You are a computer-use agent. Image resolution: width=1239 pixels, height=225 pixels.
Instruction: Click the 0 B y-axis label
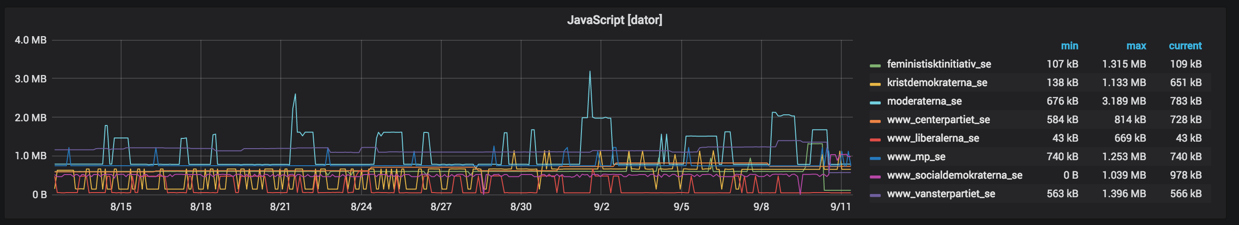(x=39, y=195)
